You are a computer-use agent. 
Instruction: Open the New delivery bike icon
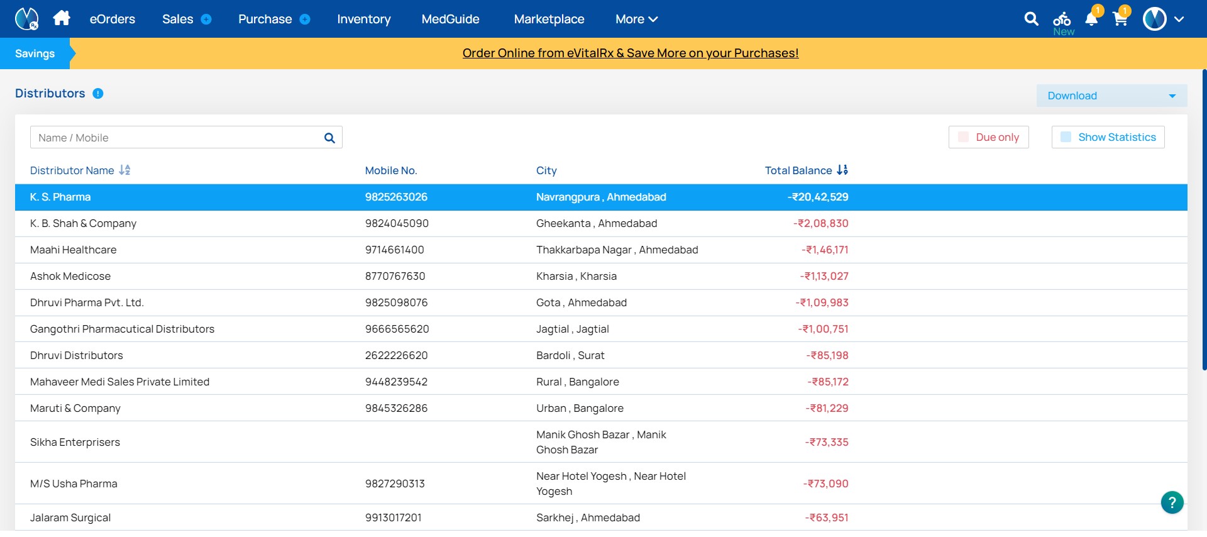pos(1062,23)
